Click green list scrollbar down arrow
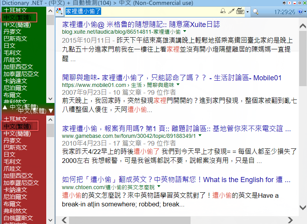The image size is (307, 224). click(x=50, y=99)
